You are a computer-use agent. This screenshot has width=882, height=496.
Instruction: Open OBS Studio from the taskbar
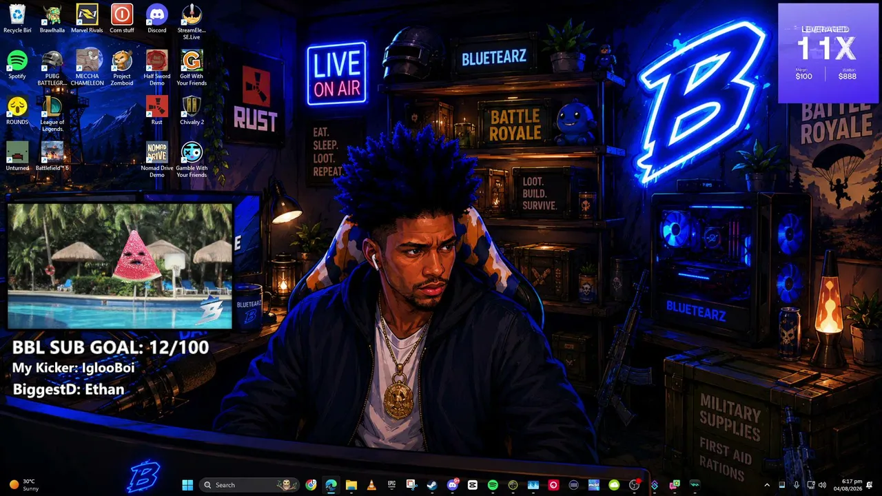pos(634,485)
